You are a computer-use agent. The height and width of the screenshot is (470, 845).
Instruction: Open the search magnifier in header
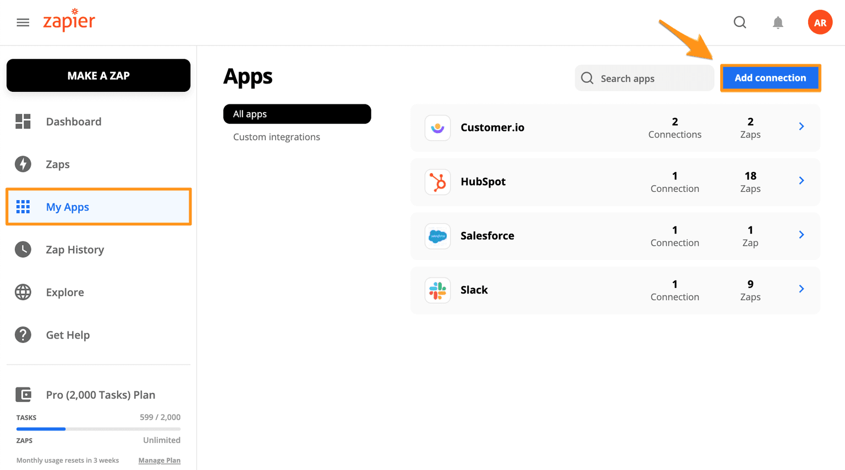[x=740, y=23]
